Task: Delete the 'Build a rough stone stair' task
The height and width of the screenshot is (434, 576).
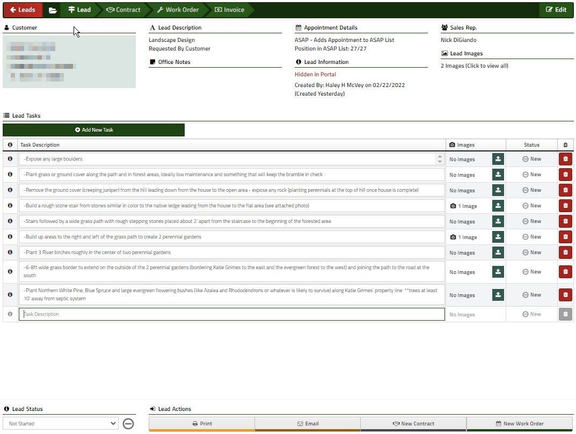Action: (565, 206)
